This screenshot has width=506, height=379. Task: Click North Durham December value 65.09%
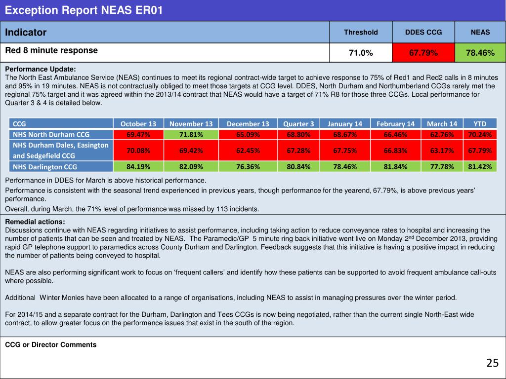click(248, 134)
